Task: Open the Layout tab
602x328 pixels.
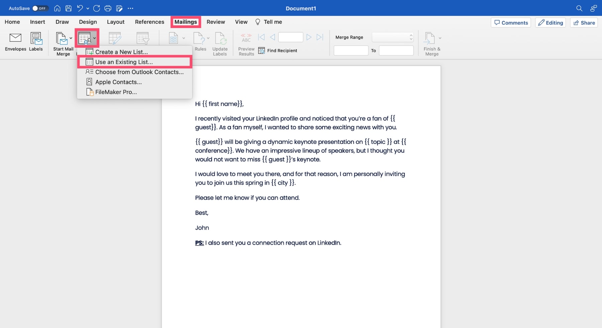Action: [x=116, y=22]
